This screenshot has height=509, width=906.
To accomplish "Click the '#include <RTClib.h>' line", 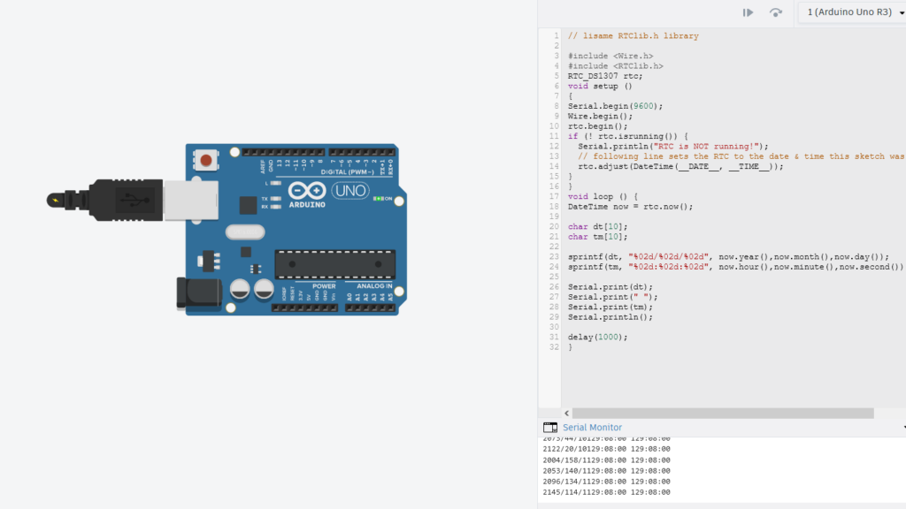I will 616,65.
